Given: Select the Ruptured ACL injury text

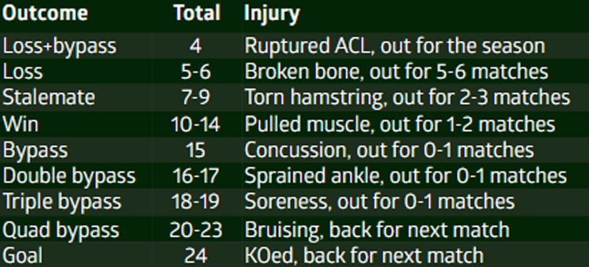Looking at the screenshot, I should click(395, 46).
